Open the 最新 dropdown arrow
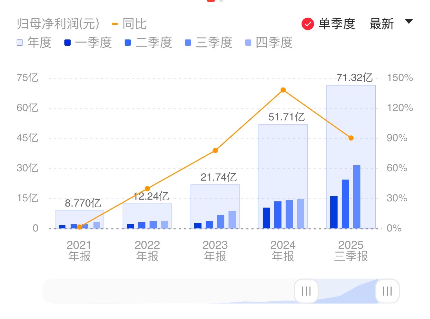Viewport: 430px width, 319px height. tap(409, 22)
